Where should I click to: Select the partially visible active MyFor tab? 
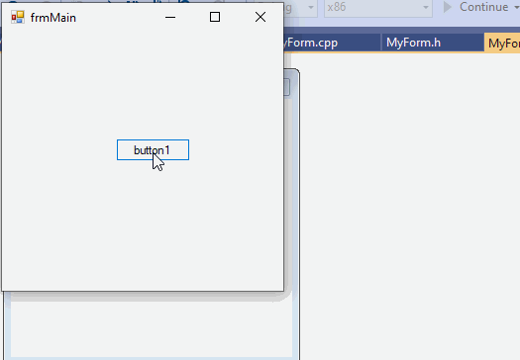[x=502, y=44]
